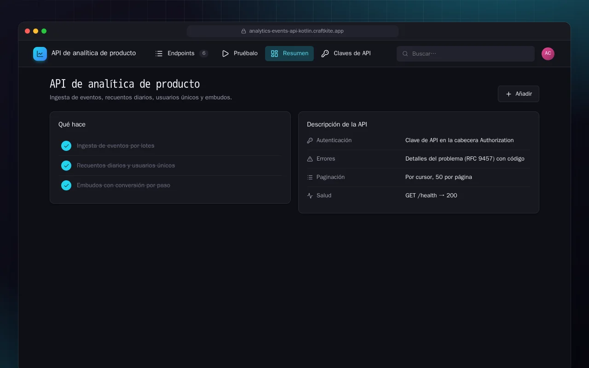Open the Endpoints tab
Viewport: 589px width, 368px height.
pos(182,53)
